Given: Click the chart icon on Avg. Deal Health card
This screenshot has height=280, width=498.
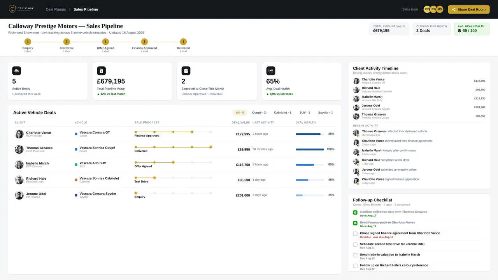Looking at the screenshot, I should (271, 71).
